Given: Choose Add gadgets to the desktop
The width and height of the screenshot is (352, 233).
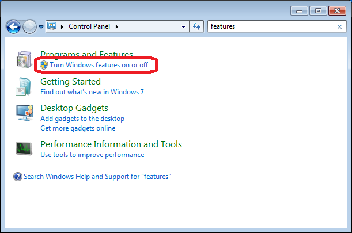Looking at the screenshot, I should pos(82,119).
